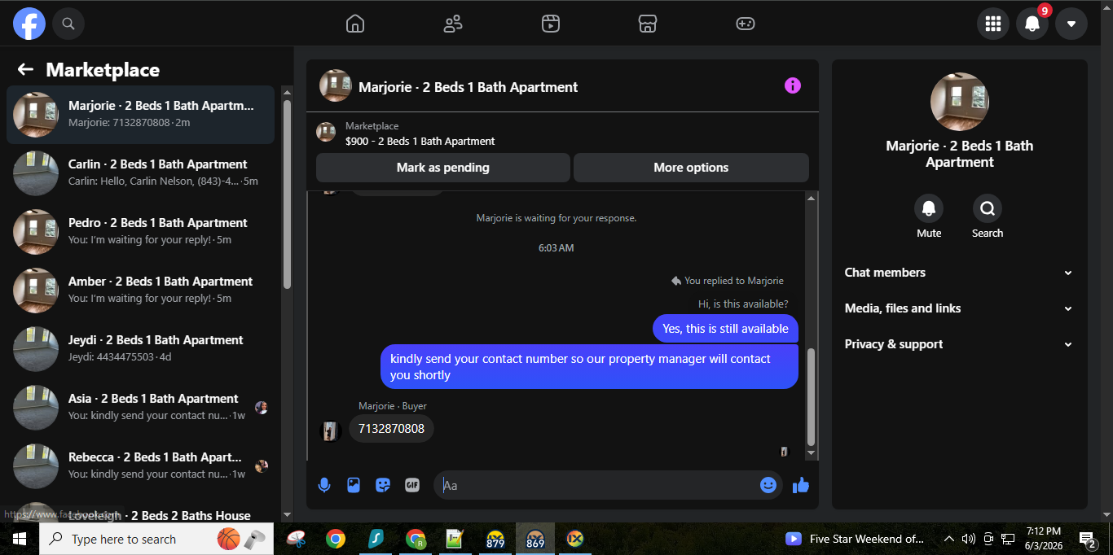
Task: Open Jeydi conversation in the chat list
Action: click(140, 349)
